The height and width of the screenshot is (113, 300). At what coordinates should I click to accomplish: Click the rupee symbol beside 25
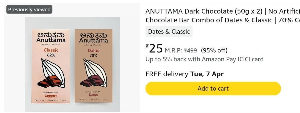(147, 46)
